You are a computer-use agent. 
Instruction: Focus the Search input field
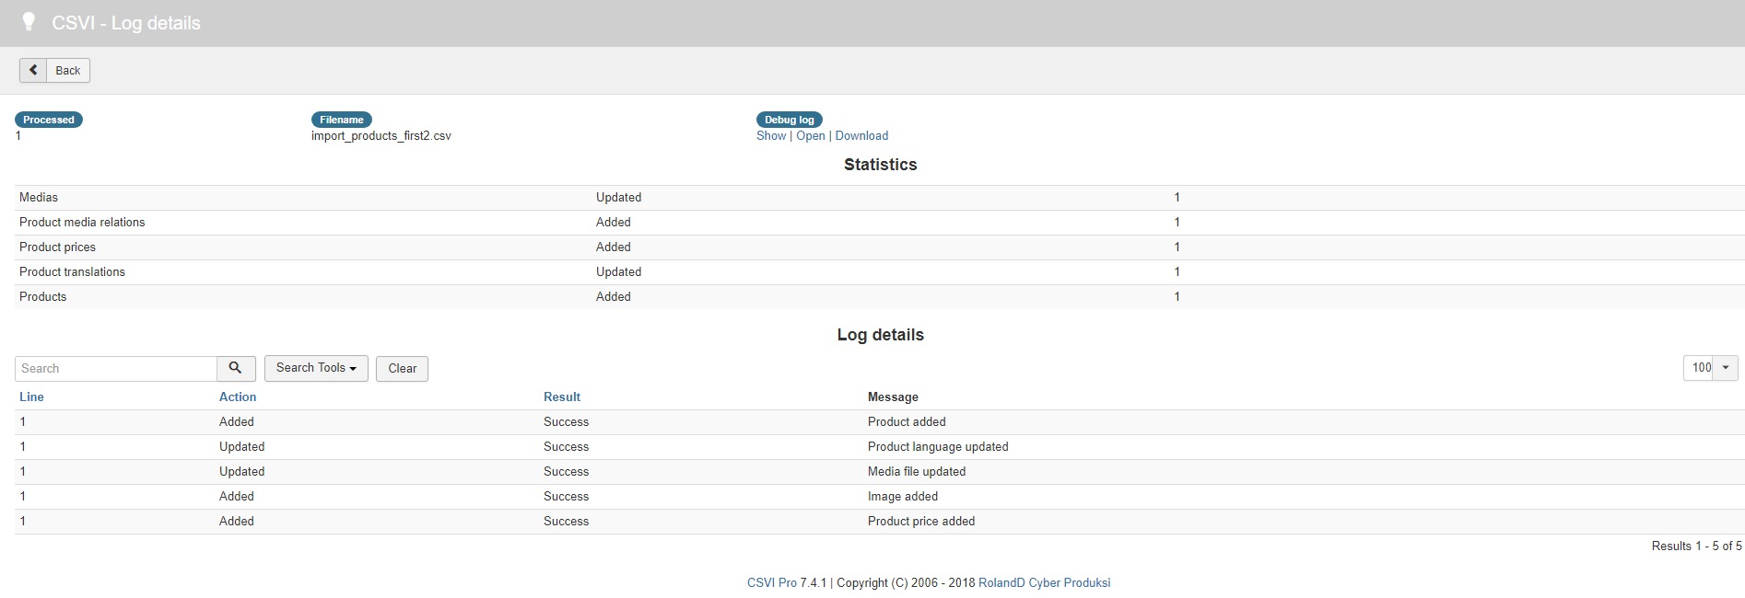116,368
